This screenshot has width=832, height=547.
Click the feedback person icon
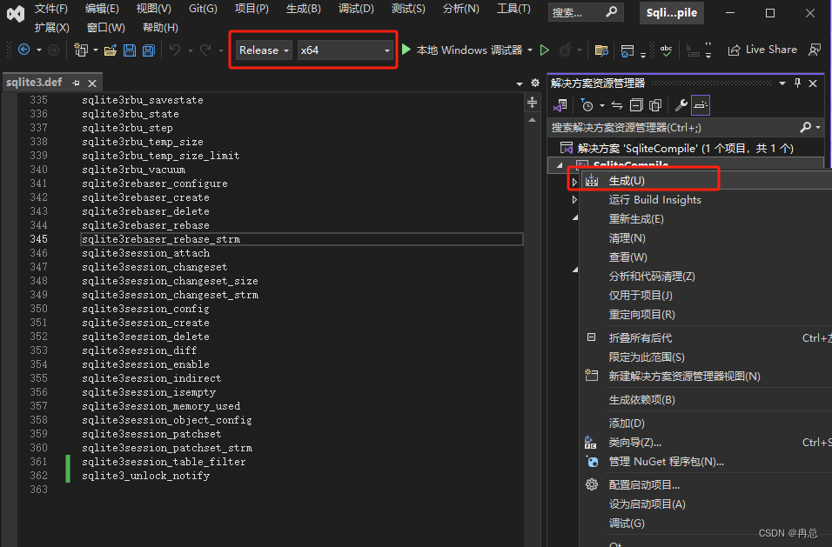click(814, 50)
